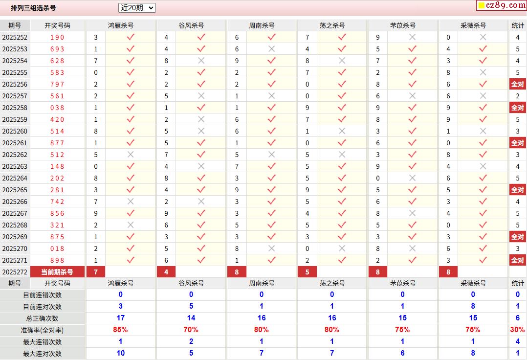
Task: Click the 全对 badge in row 2025271
Action: pyautogui.click(x=518, y=260)
